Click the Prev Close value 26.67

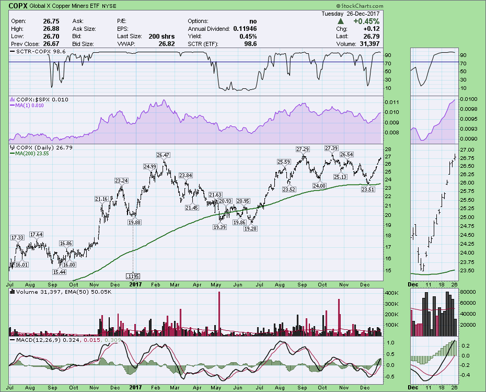coord(51,44)
